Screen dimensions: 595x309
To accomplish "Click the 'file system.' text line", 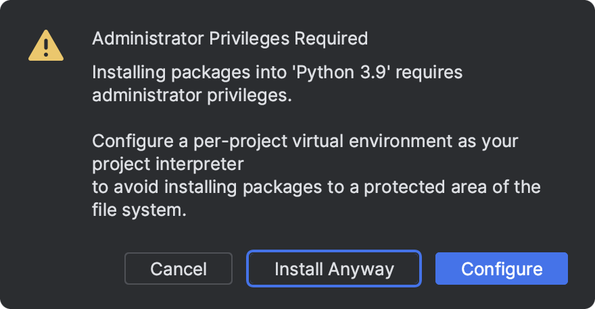I will pos(139,210).
